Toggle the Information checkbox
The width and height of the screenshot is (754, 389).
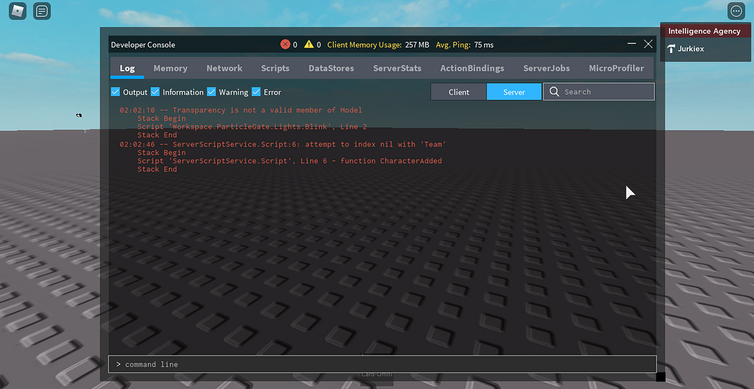(x=155, y=92)
